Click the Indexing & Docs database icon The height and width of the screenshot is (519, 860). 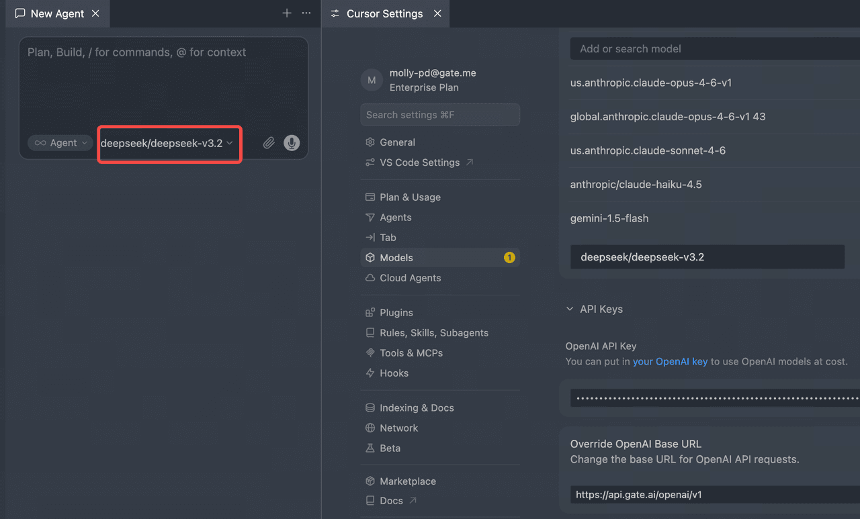click(x=370, y=408)
